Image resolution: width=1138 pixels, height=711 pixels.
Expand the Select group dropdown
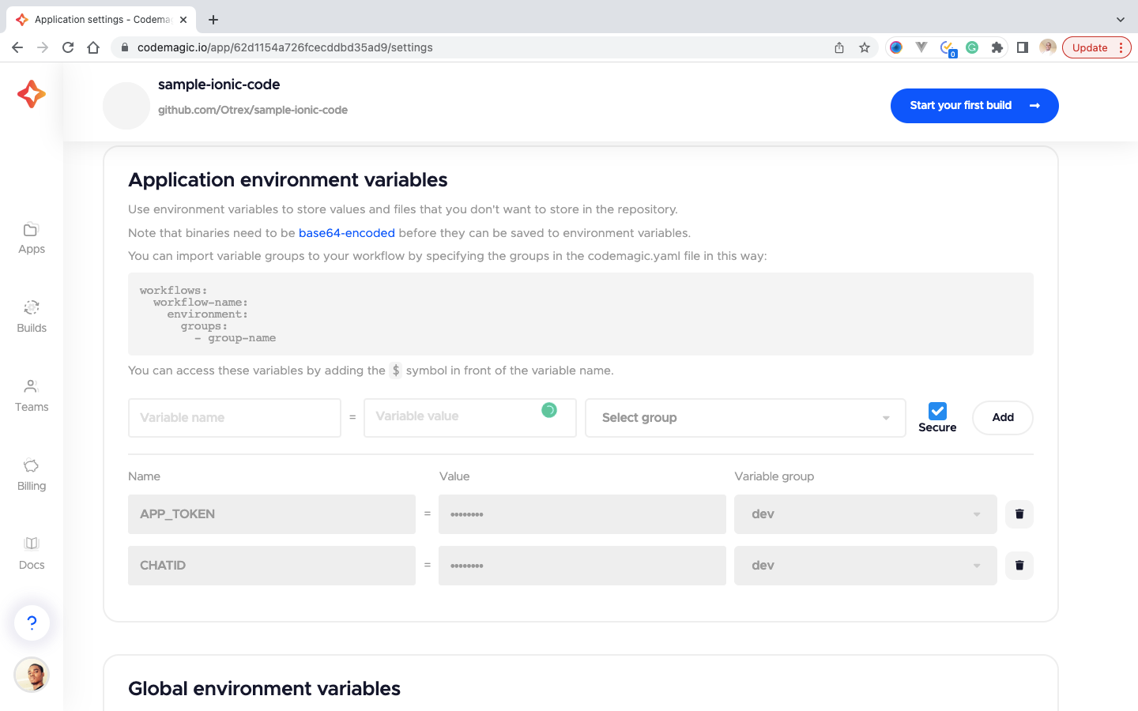pyautogui.click(x=745, y=418)
